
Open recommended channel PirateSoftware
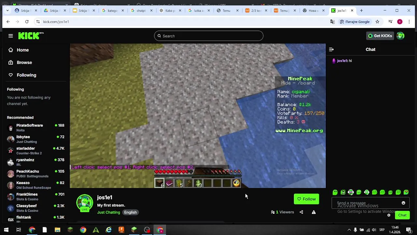36,128
